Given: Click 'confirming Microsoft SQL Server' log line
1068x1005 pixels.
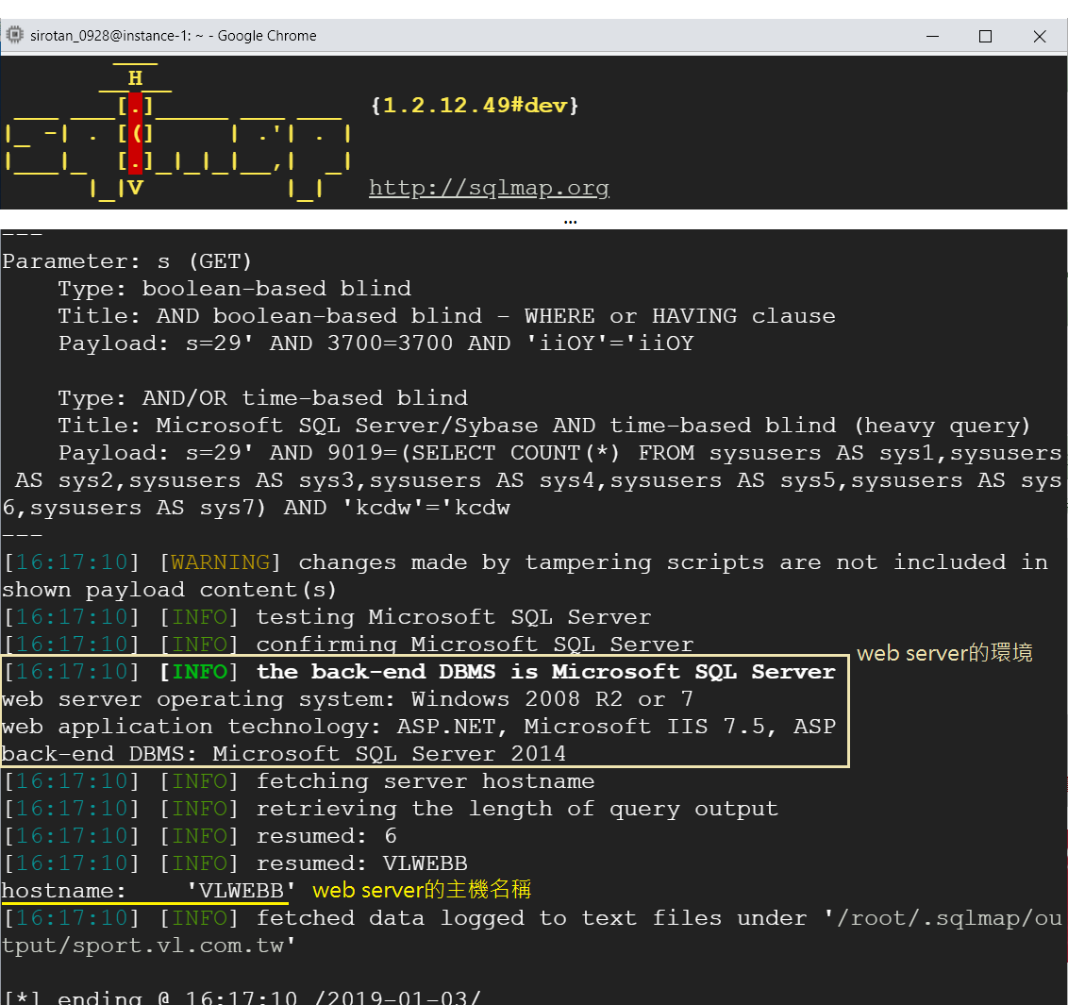Looking at the screenshot, I should [348, 645].
